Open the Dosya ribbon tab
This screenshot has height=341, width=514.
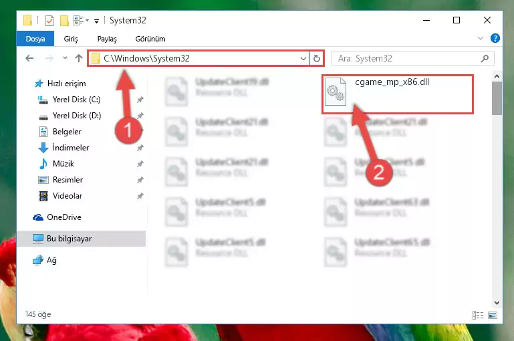(x=35, y=39)
